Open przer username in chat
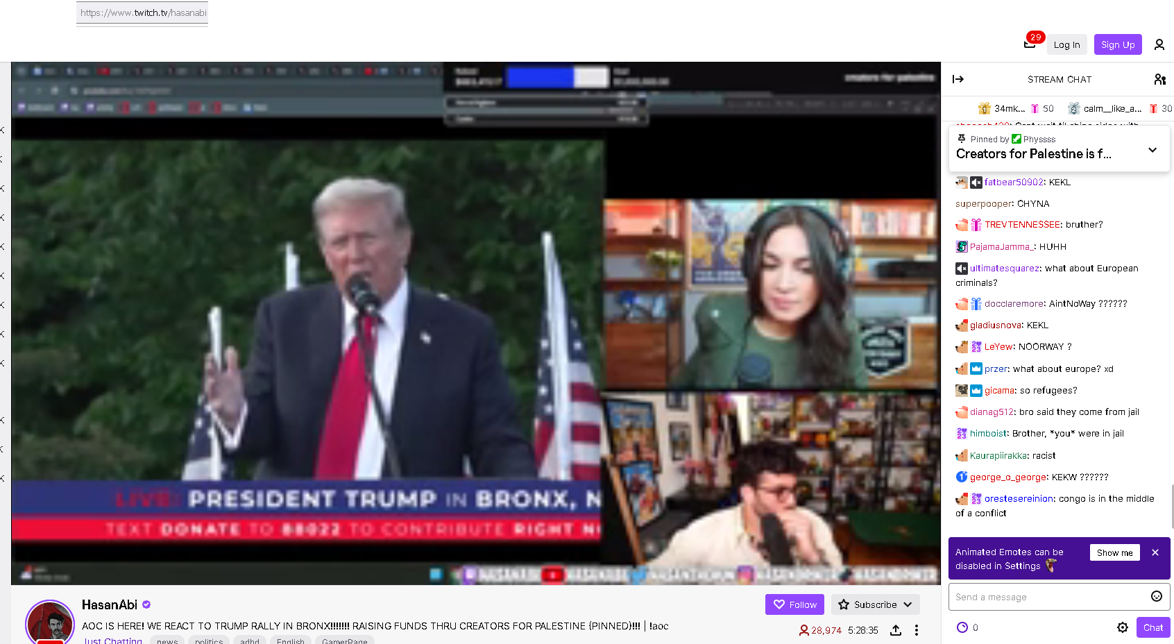Viewport: 1174px width, 644px height. (x=996, y=368)
